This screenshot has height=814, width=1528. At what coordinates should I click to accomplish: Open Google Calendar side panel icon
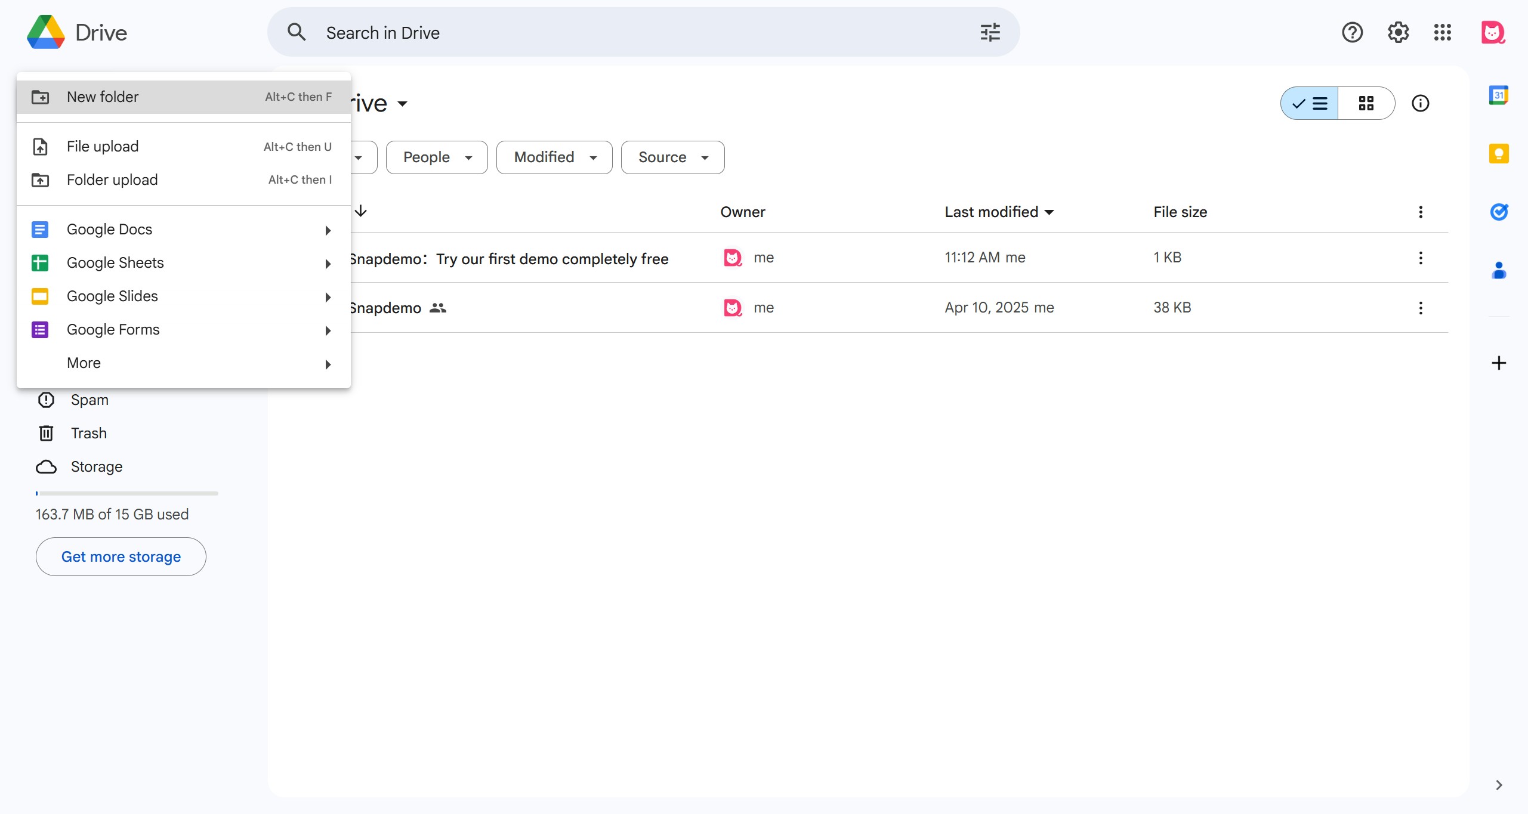1498,95
